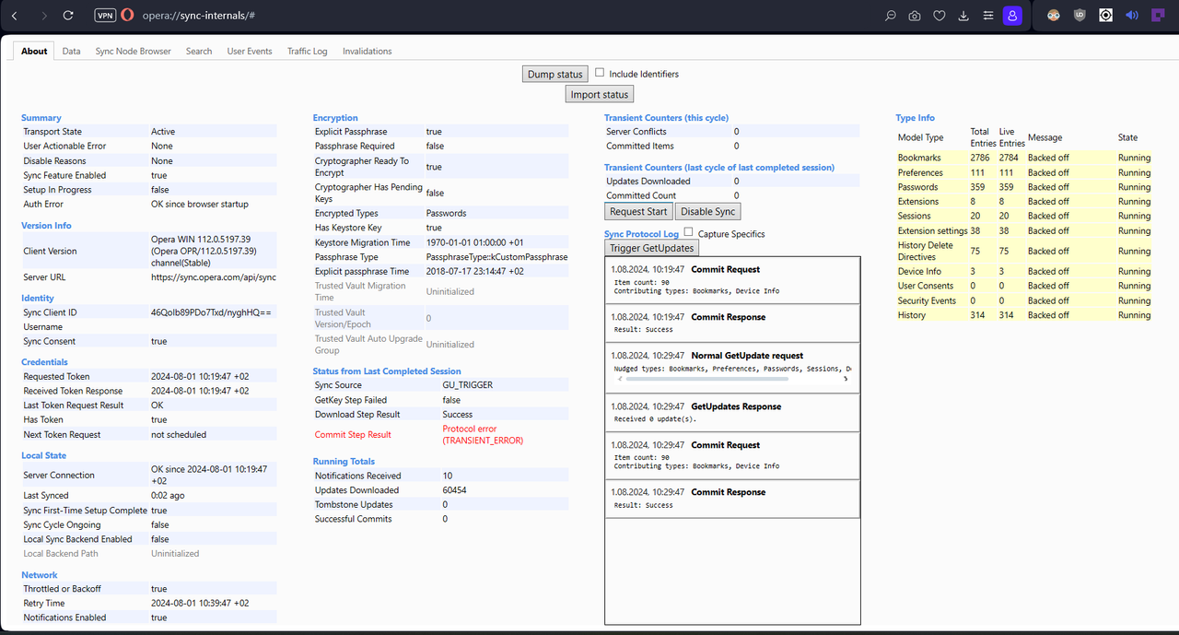
Task: Click the Sync Protocol Log heading
Action: (641, 234)
